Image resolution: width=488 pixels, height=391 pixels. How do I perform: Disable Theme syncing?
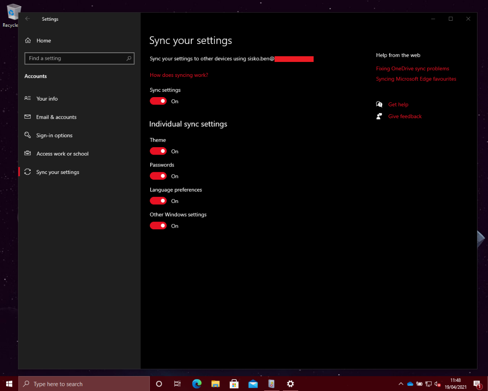(158, 151)
